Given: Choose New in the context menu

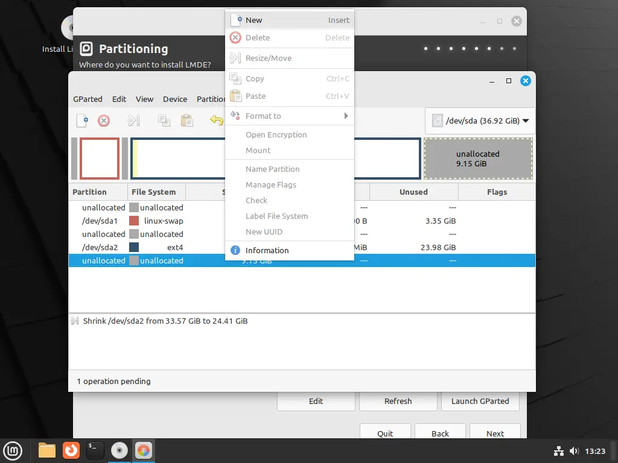Looking at the screenshot, I should coord(290,20).
